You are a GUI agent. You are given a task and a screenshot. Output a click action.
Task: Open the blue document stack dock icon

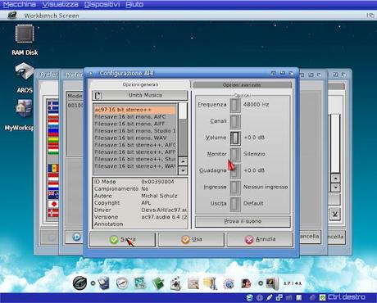(x=104, y=283)
